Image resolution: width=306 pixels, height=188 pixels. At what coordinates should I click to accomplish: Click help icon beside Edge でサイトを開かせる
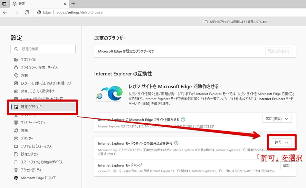[x=183, y=119]
